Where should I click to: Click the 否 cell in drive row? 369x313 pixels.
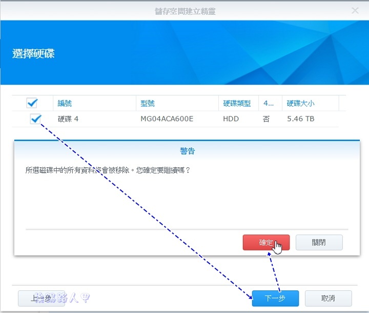[266, 119]
